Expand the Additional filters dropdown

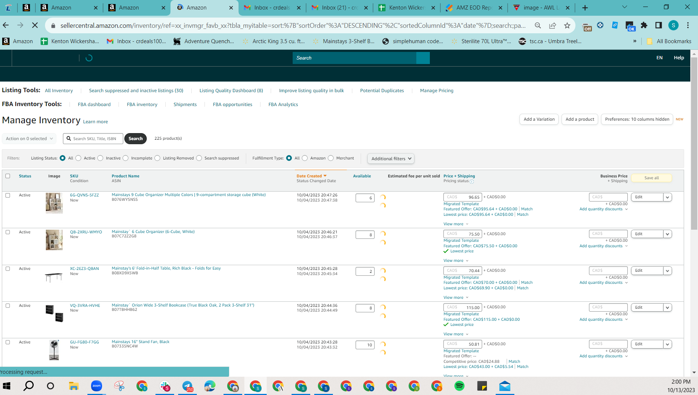click(391, 159)
